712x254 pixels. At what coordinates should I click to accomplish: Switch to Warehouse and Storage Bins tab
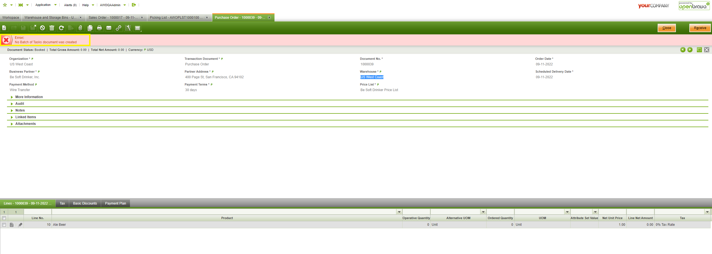coord(50,18)
